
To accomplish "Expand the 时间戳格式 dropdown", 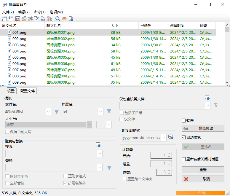I will click(164, 138).
